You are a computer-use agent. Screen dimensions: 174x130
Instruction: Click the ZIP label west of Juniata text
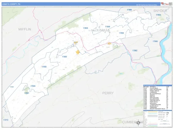click(x=86, y=28)
